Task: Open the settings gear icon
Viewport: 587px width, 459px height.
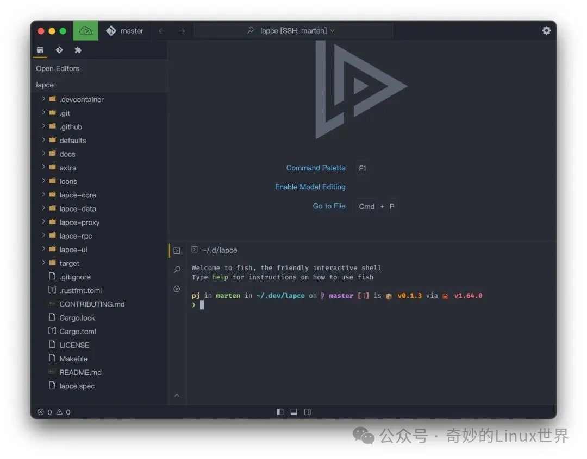Action: coord(546,31)
